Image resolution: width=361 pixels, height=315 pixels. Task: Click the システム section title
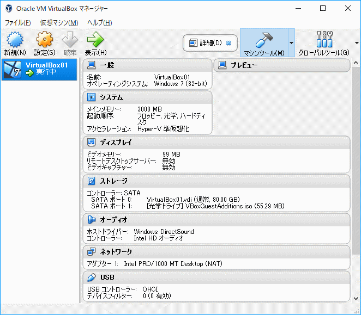pyautogui.click(x=111, y=97)
